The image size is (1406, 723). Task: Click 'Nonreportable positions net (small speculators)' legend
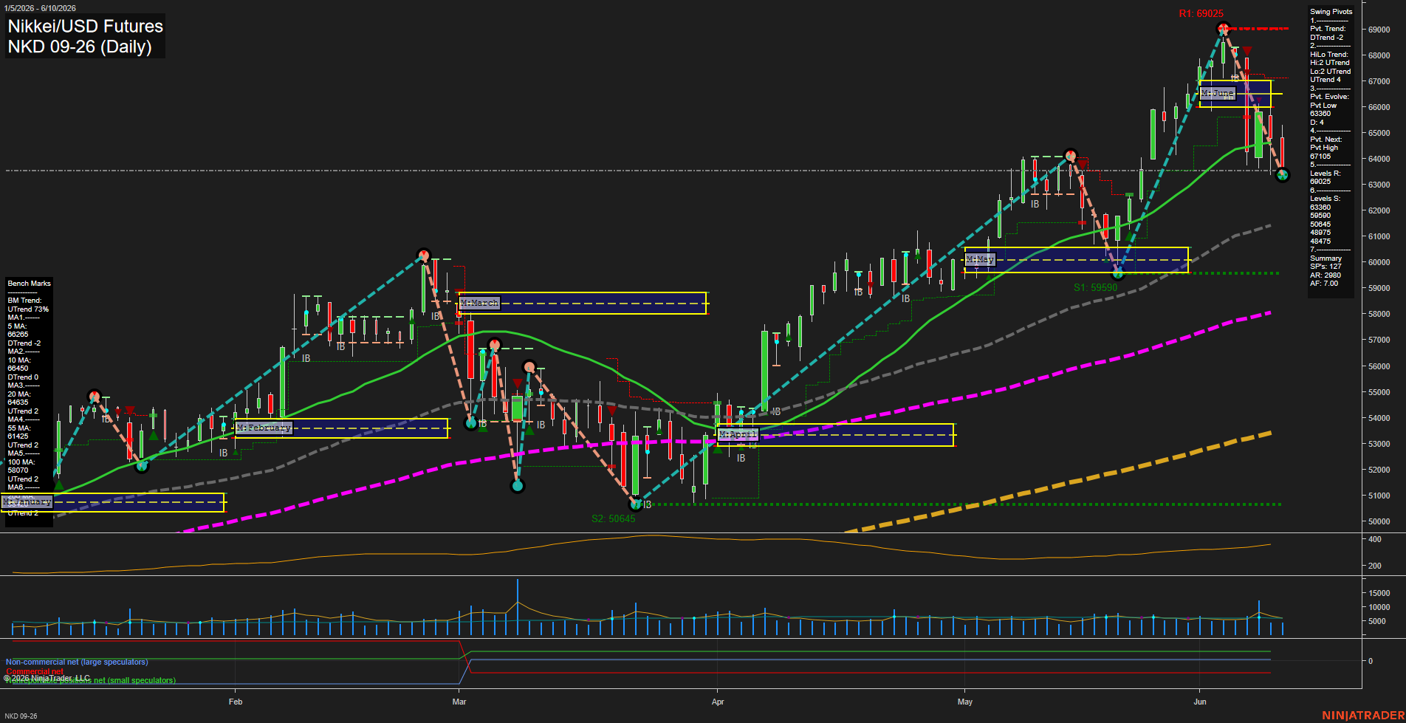[90, 681]
